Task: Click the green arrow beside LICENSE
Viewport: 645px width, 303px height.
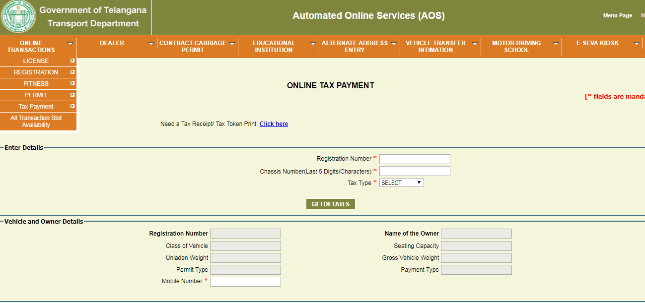Action: (x=72, y=61)
